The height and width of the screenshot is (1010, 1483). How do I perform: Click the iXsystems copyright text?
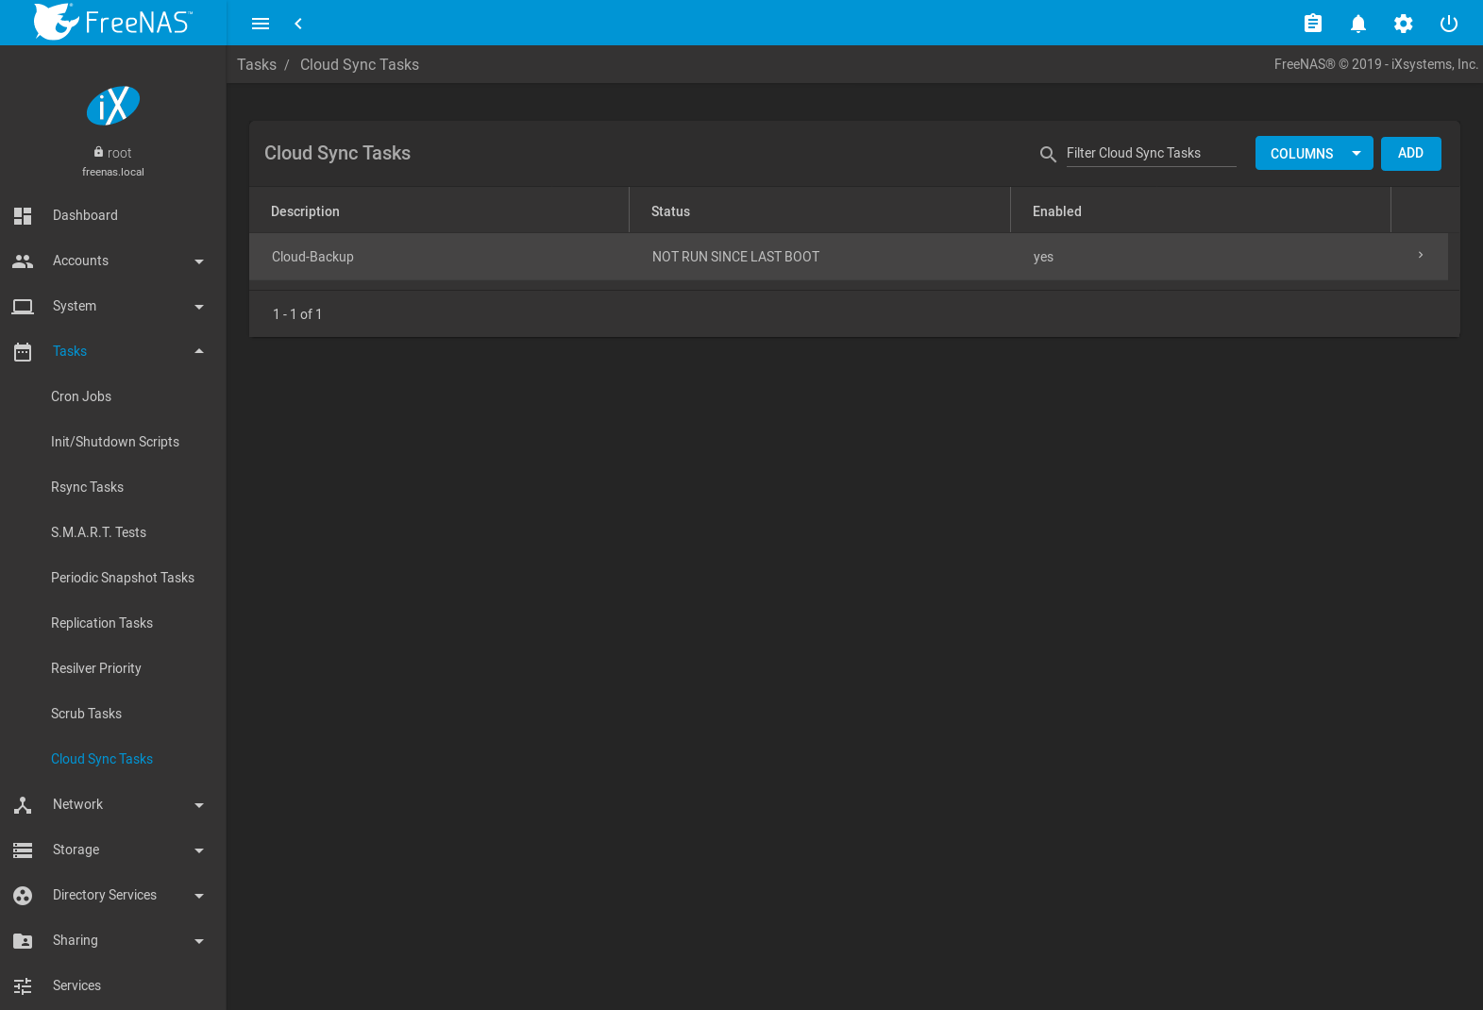coord(1376,64)
